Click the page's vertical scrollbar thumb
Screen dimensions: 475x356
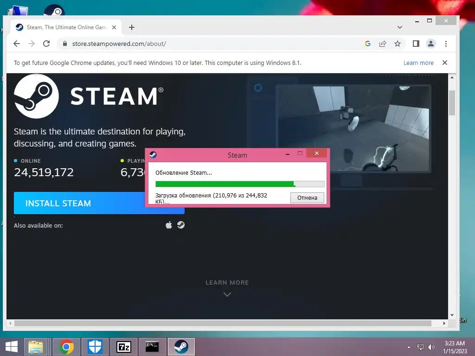tap(452, 102)
